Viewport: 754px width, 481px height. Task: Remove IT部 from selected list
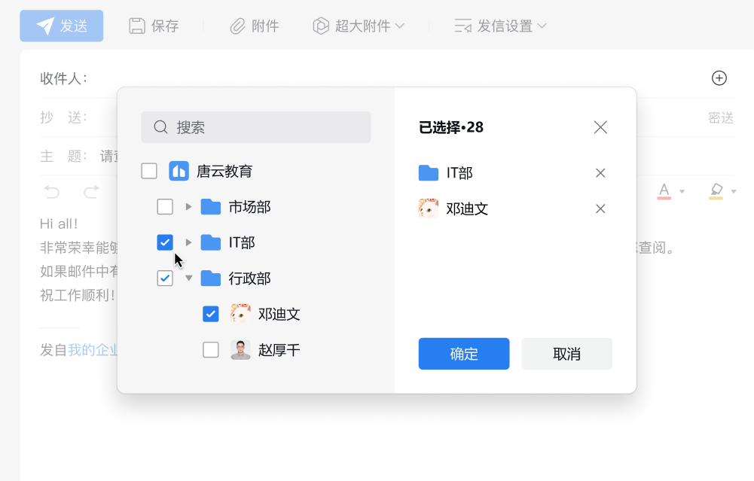(600, 173)
